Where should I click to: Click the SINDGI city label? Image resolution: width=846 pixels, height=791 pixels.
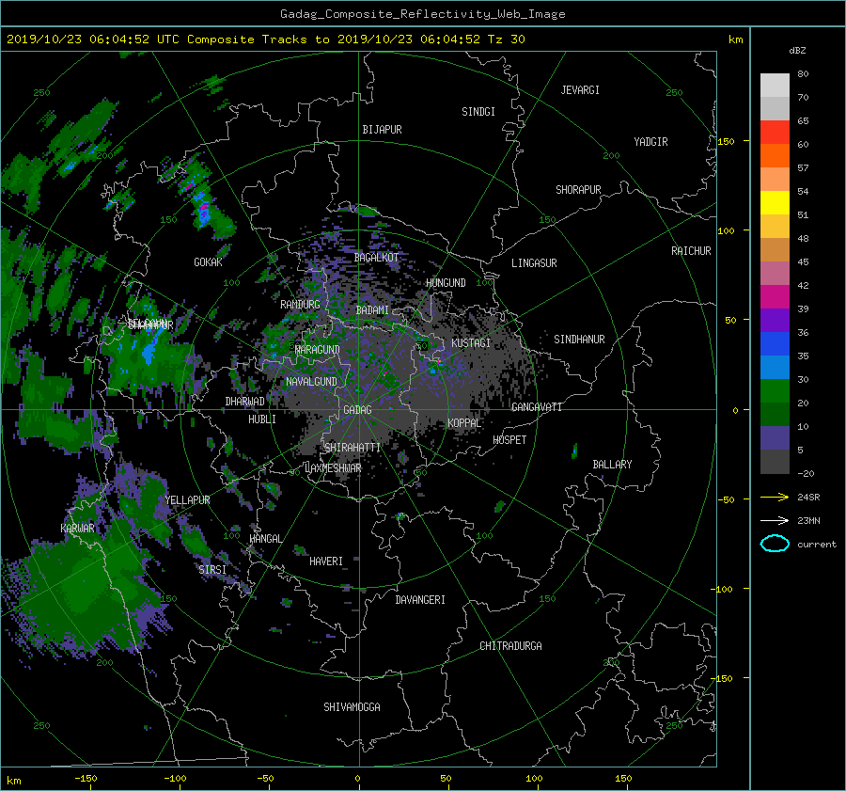click(x=478, y=112)
